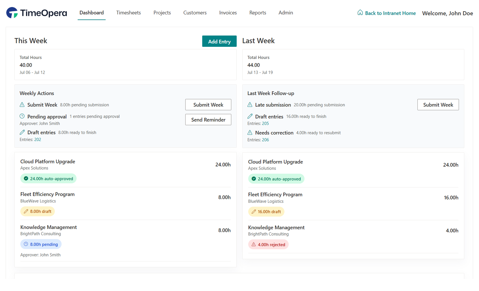Click the warning icon in the 4.00h rejected badge
The height and width of the screenshot is (291, 479).
pos(254,244)
